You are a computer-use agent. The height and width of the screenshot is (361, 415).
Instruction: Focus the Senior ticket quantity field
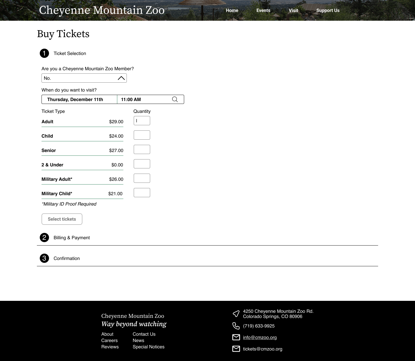point(142,149)
